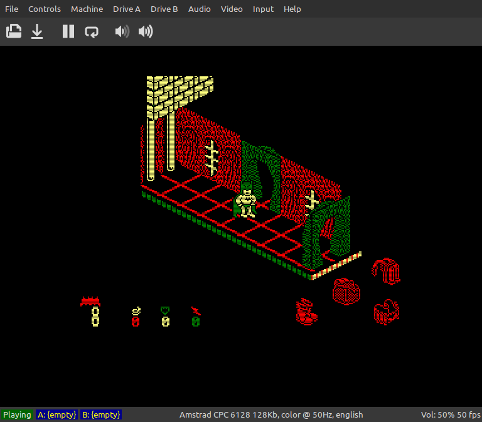Click the Amstrad CPC 6128 machine status text
The width and height of the screenshot is (482, 422).
pos(271,414)
